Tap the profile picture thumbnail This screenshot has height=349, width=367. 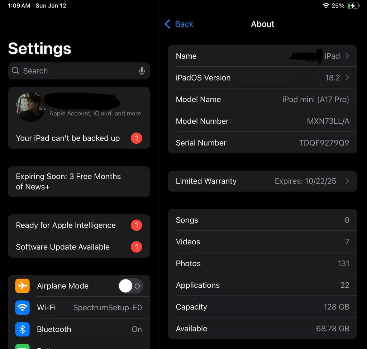coord(30,106)
